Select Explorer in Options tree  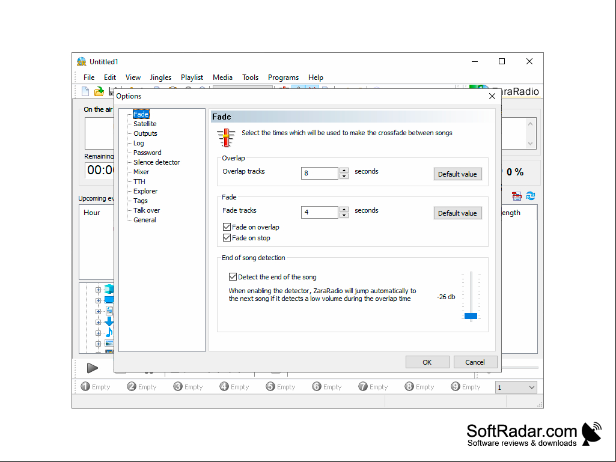(x=145, y=191)
